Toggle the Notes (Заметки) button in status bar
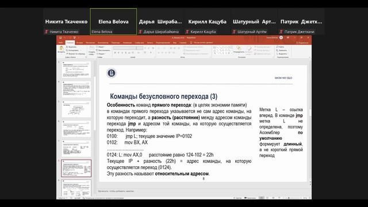Viewport: 368px width, 207px height. coord(237,198)
